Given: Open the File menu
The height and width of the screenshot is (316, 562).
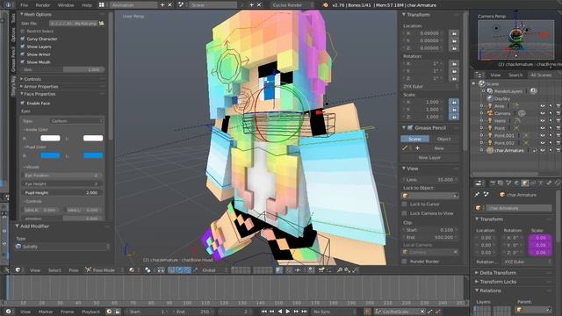Looking at the screenshot, I should pyautogui.click(x=24, y=5).
